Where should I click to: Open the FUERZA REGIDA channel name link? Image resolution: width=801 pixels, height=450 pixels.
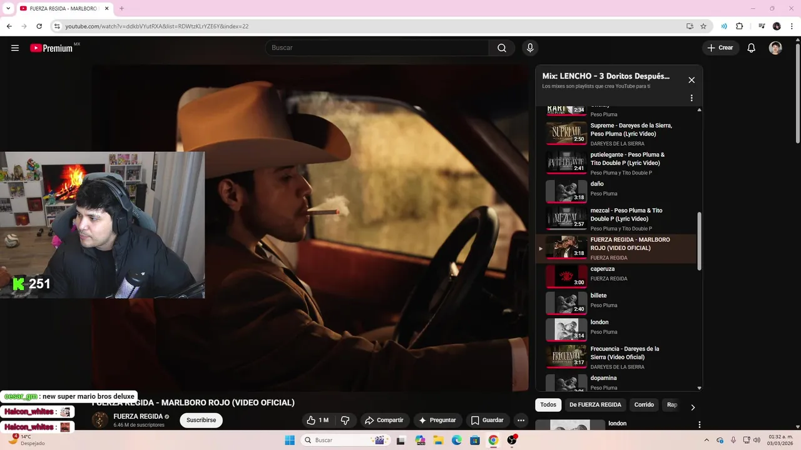tap(138, 416)
